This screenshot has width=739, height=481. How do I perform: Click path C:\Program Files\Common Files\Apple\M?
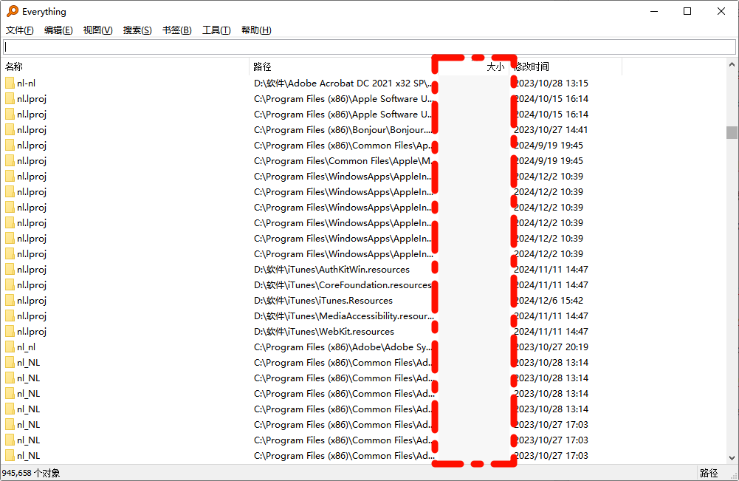point(343,161)
